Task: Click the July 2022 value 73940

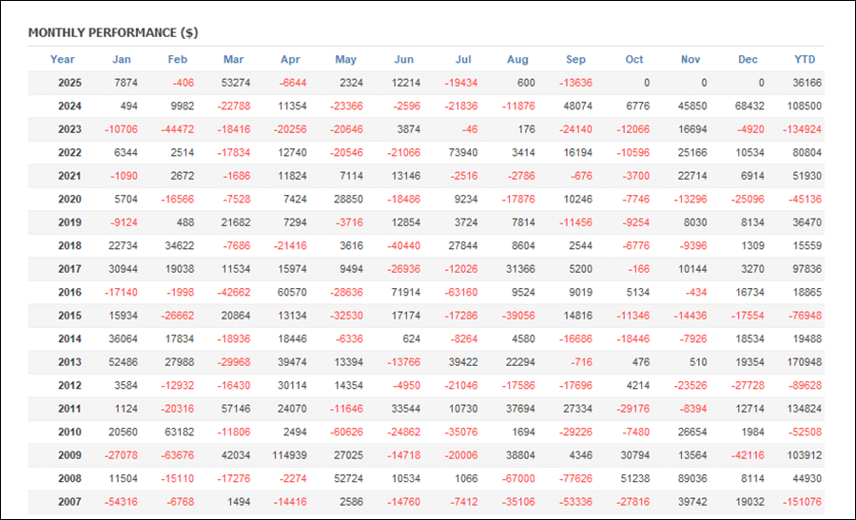Action: 461,152
